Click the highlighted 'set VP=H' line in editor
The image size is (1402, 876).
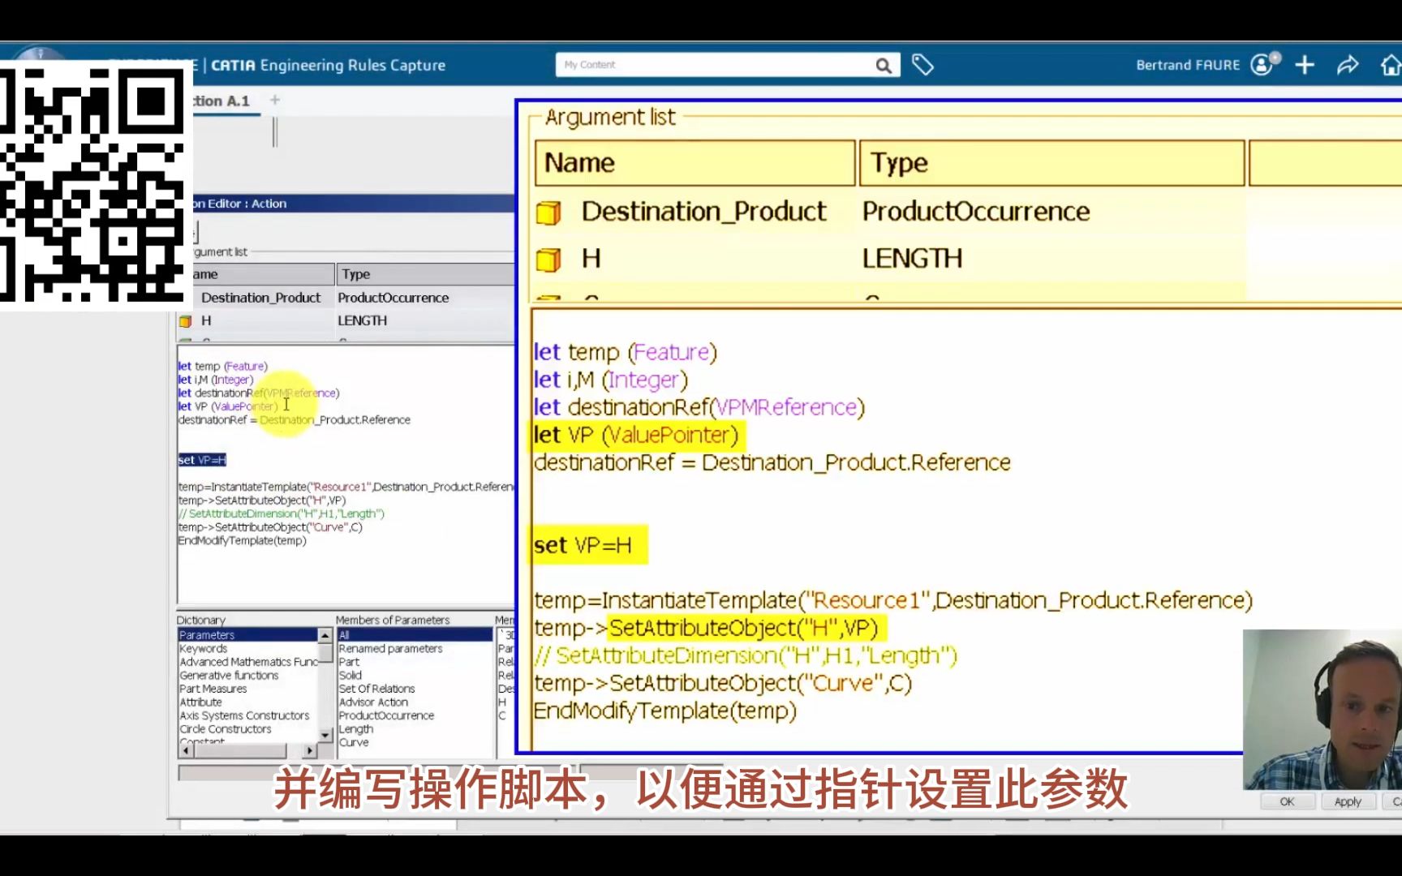[x=202, y=460]
